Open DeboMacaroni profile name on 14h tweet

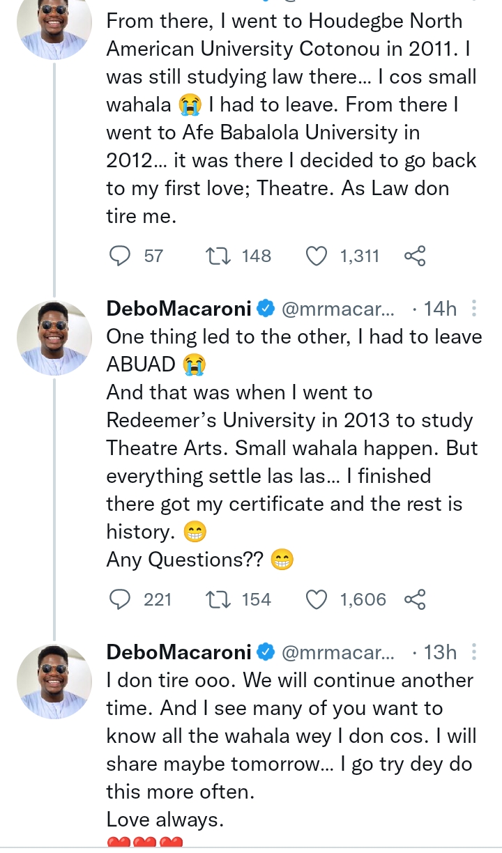178,308
